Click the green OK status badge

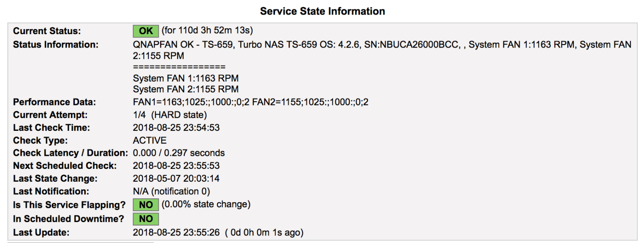146,31
